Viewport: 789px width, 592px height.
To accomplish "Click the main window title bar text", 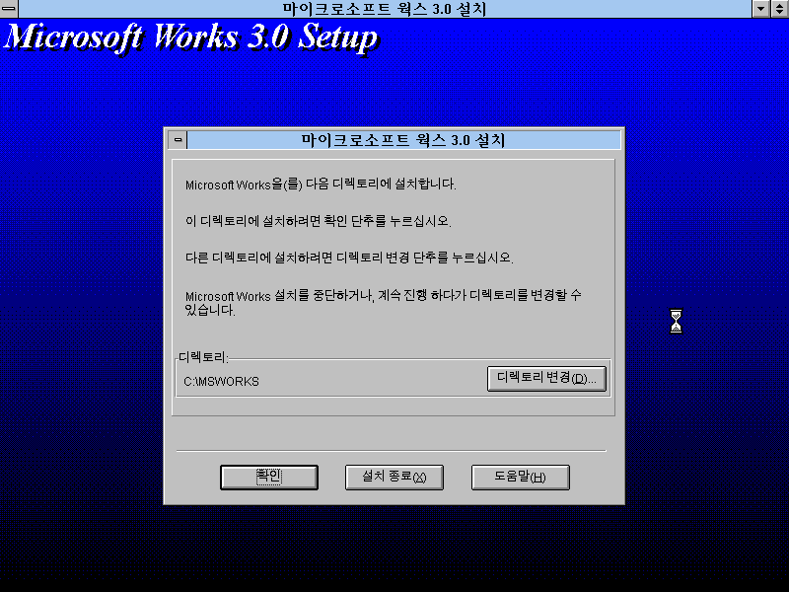I will (x=385, y=9).
